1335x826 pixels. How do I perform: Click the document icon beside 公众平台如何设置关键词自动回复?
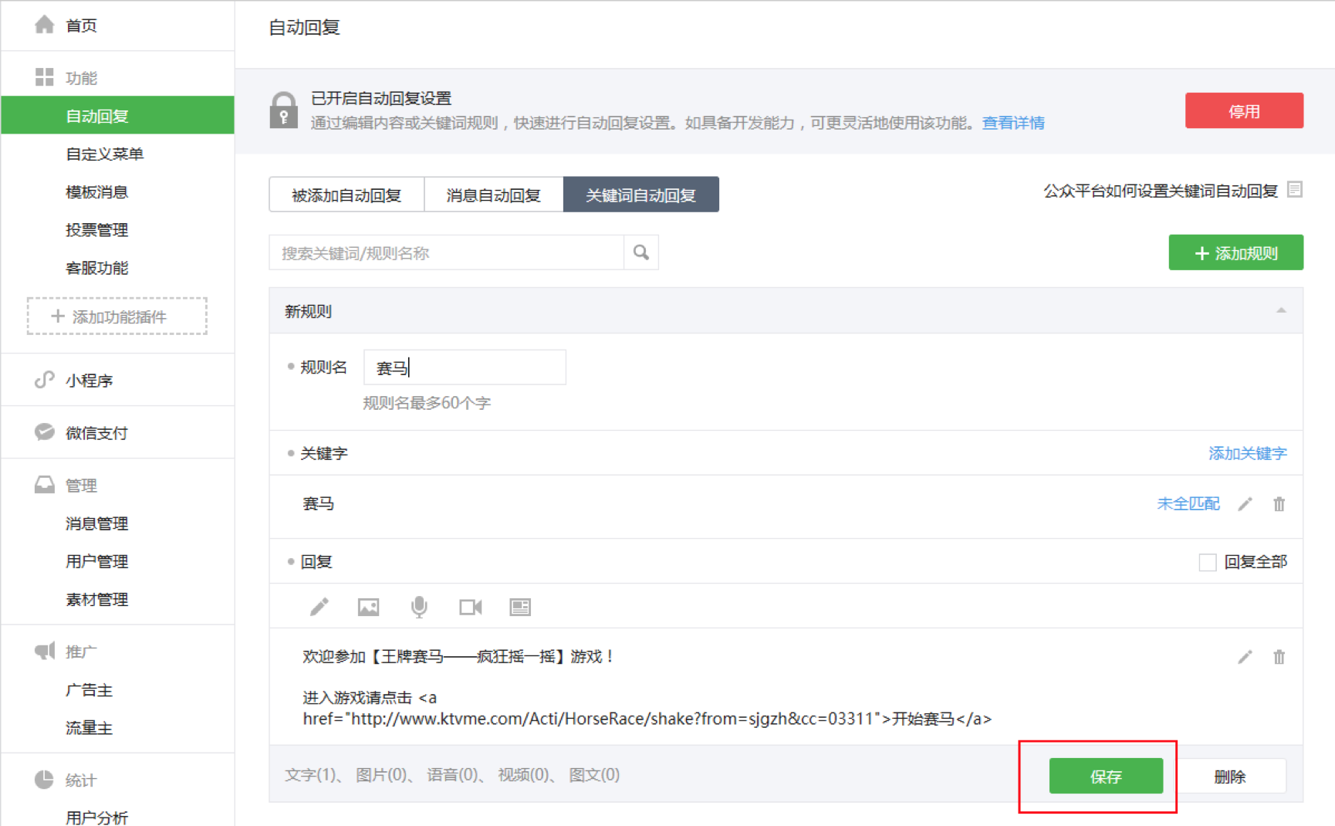(1295, 190)
